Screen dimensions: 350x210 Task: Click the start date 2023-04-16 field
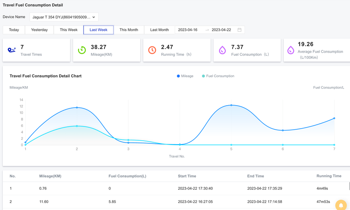coord(188,30)
